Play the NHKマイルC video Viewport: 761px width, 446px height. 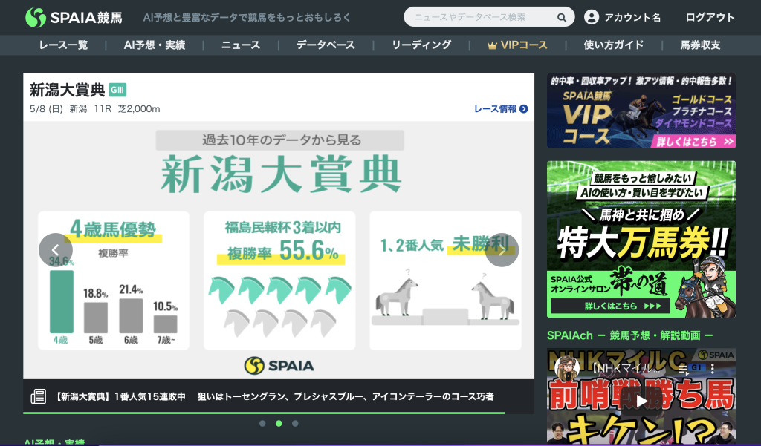click(641, 401)
